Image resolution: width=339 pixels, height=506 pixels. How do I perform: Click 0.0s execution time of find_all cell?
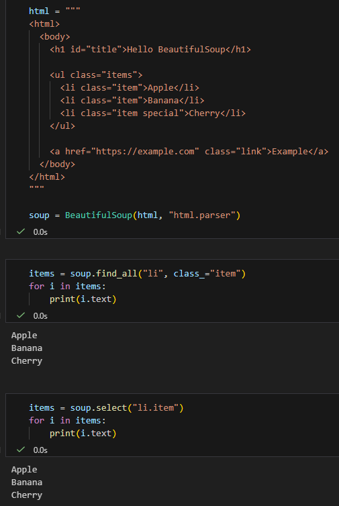click(x=40, y=316)
